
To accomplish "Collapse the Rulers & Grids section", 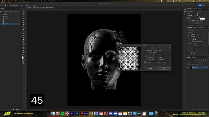I will (x=188, y=51).
